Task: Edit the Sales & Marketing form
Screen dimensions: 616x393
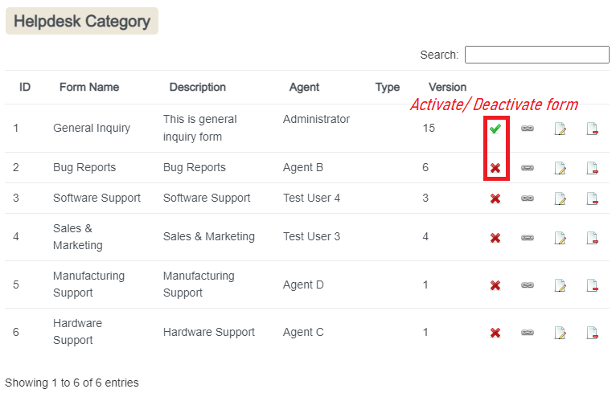Action: click(x=561, y=238)
